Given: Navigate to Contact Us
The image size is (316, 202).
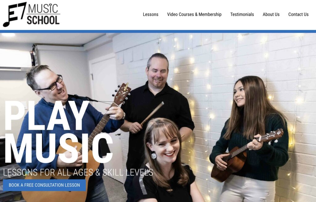Looking at the screenshot, I should [298, 14].
